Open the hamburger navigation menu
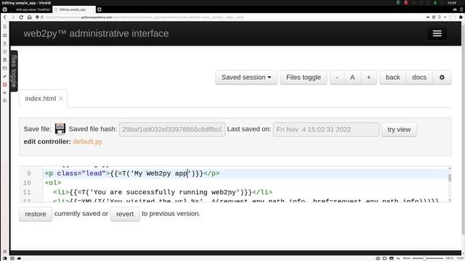 point(437,33)
